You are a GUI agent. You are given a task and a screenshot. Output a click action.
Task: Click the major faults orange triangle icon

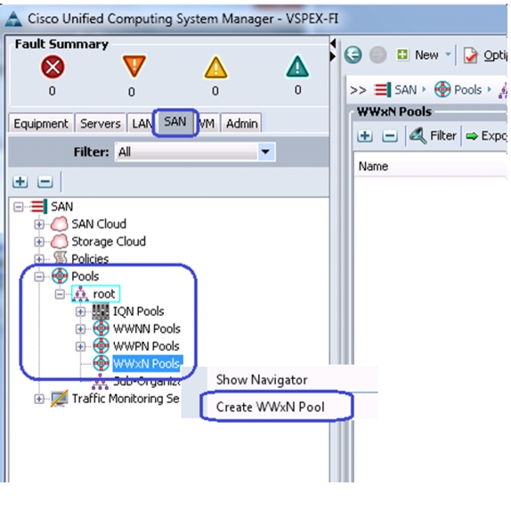coord(134,66)
